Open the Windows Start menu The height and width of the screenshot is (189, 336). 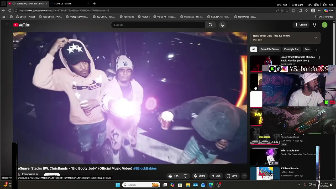point(117,185)
